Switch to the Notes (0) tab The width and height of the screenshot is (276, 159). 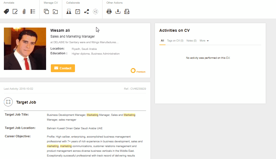click(192, 41)
